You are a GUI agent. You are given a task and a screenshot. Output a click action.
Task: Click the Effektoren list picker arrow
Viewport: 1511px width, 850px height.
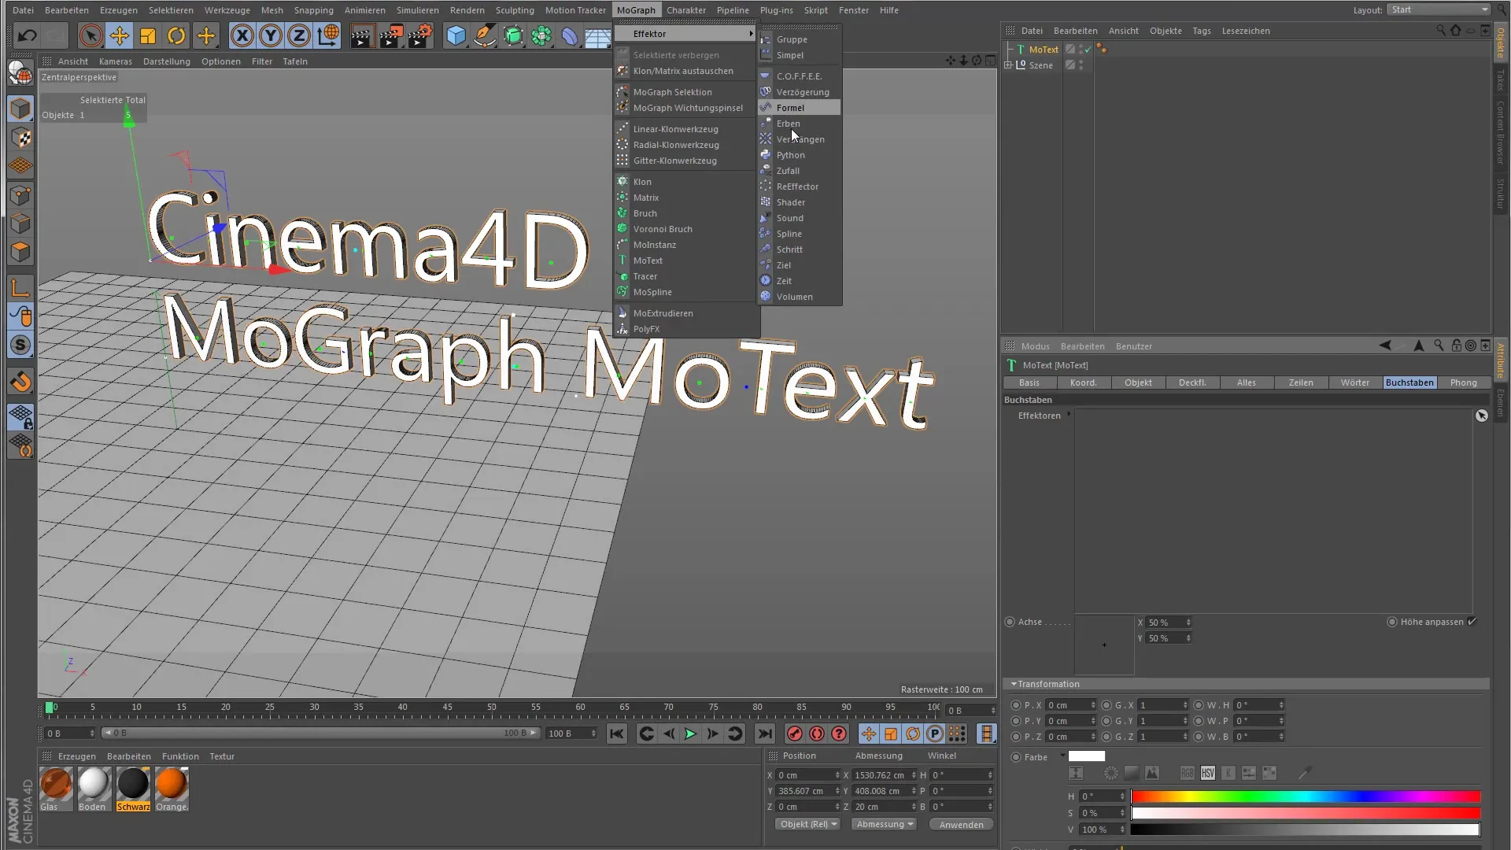coord(1481,416)
